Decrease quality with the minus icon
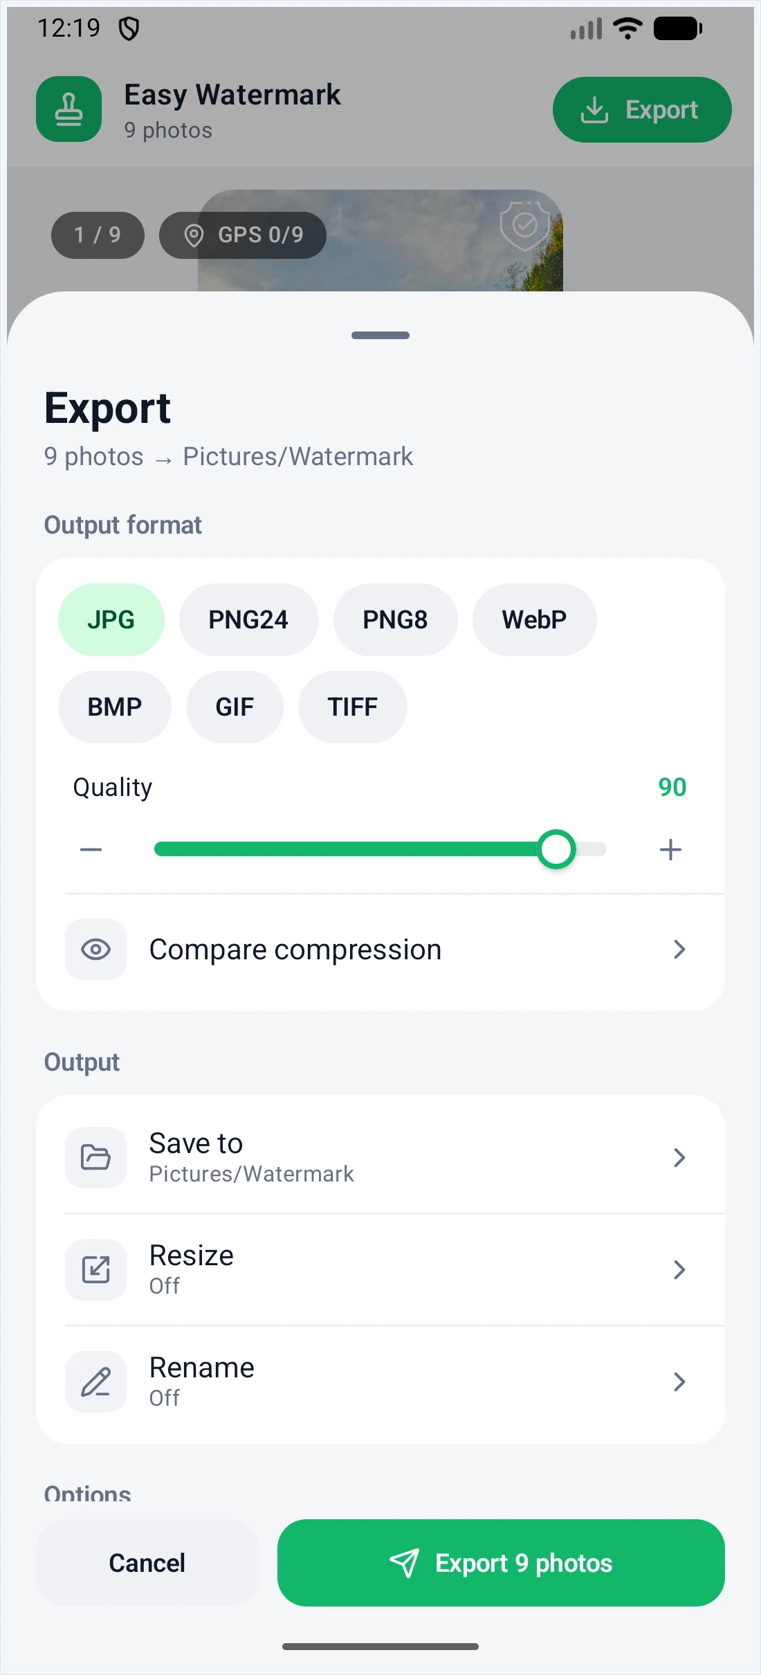Screen dimensions: 761x1675 click(x=91, y=849)
